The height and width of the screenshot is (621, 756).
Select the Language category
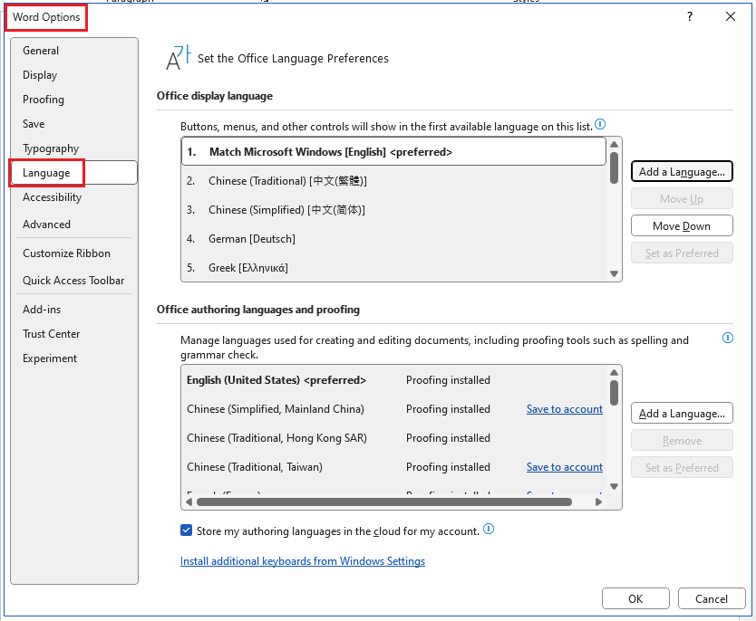click(x=73, y=173)
